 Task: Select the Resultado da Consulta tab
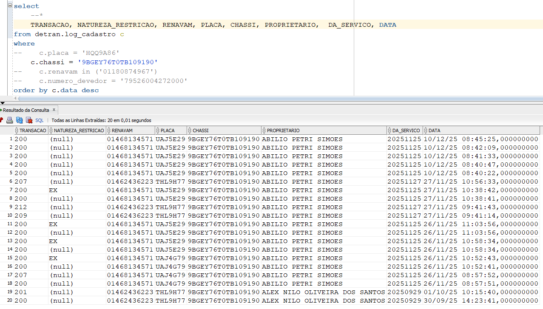pos(26,110)
